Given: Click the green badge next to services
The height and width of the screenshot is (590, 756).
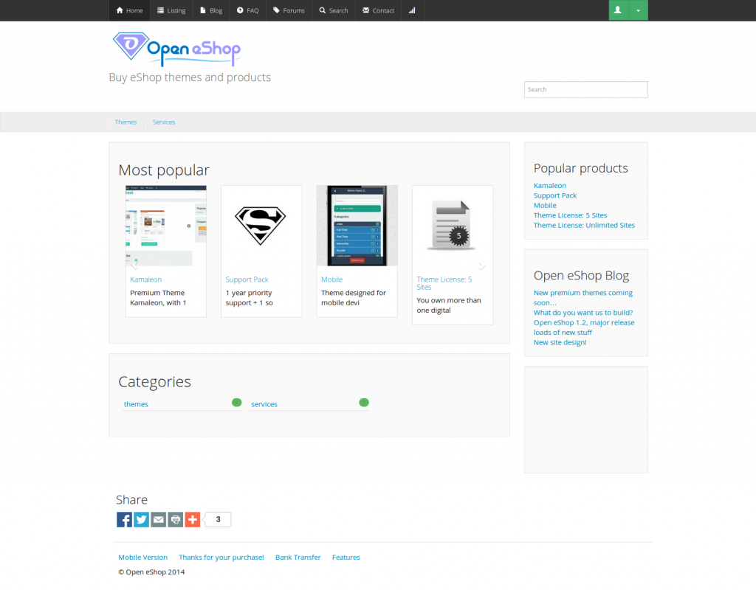Looking at the screenshot, I should (364, 403).
